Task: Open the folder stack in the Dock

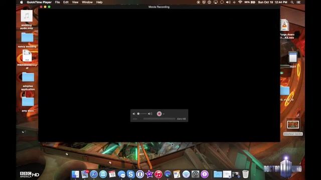Action: pyautogui.click(x=218, y=174)
